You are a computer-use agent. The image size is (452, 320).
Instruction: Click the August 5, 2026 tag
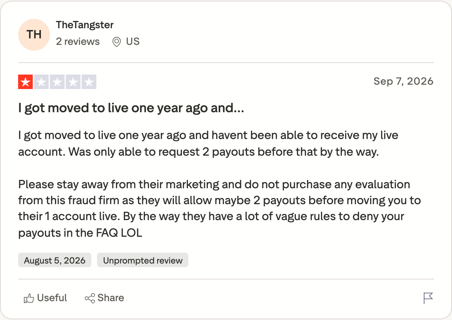click(55, 260)
